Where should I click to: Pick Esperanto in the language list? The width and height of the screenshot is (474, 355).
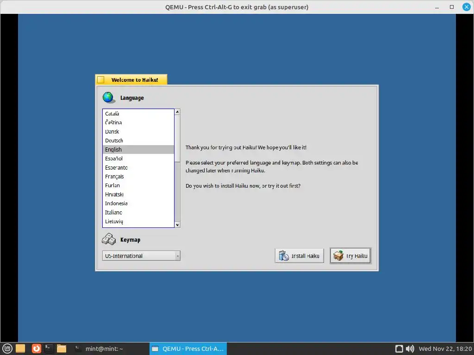pyautogui.click(x=138, y=167)
